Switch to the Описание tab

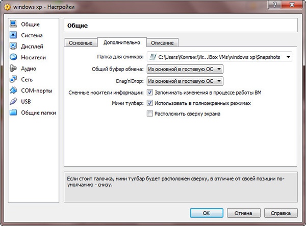pyautogui.click(x=162, y=42)
